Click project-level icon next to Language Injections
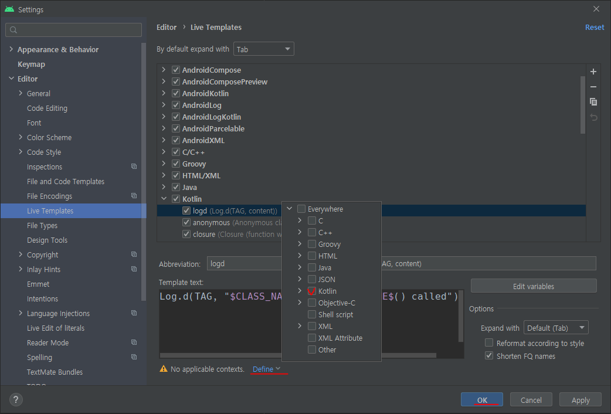 point(134,313)
